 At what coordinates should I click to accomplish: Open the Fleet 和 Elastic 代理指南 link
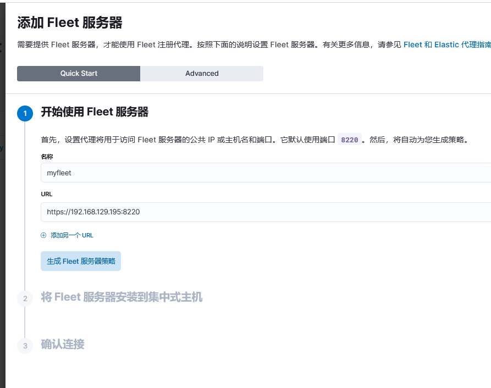pos(446,45)
